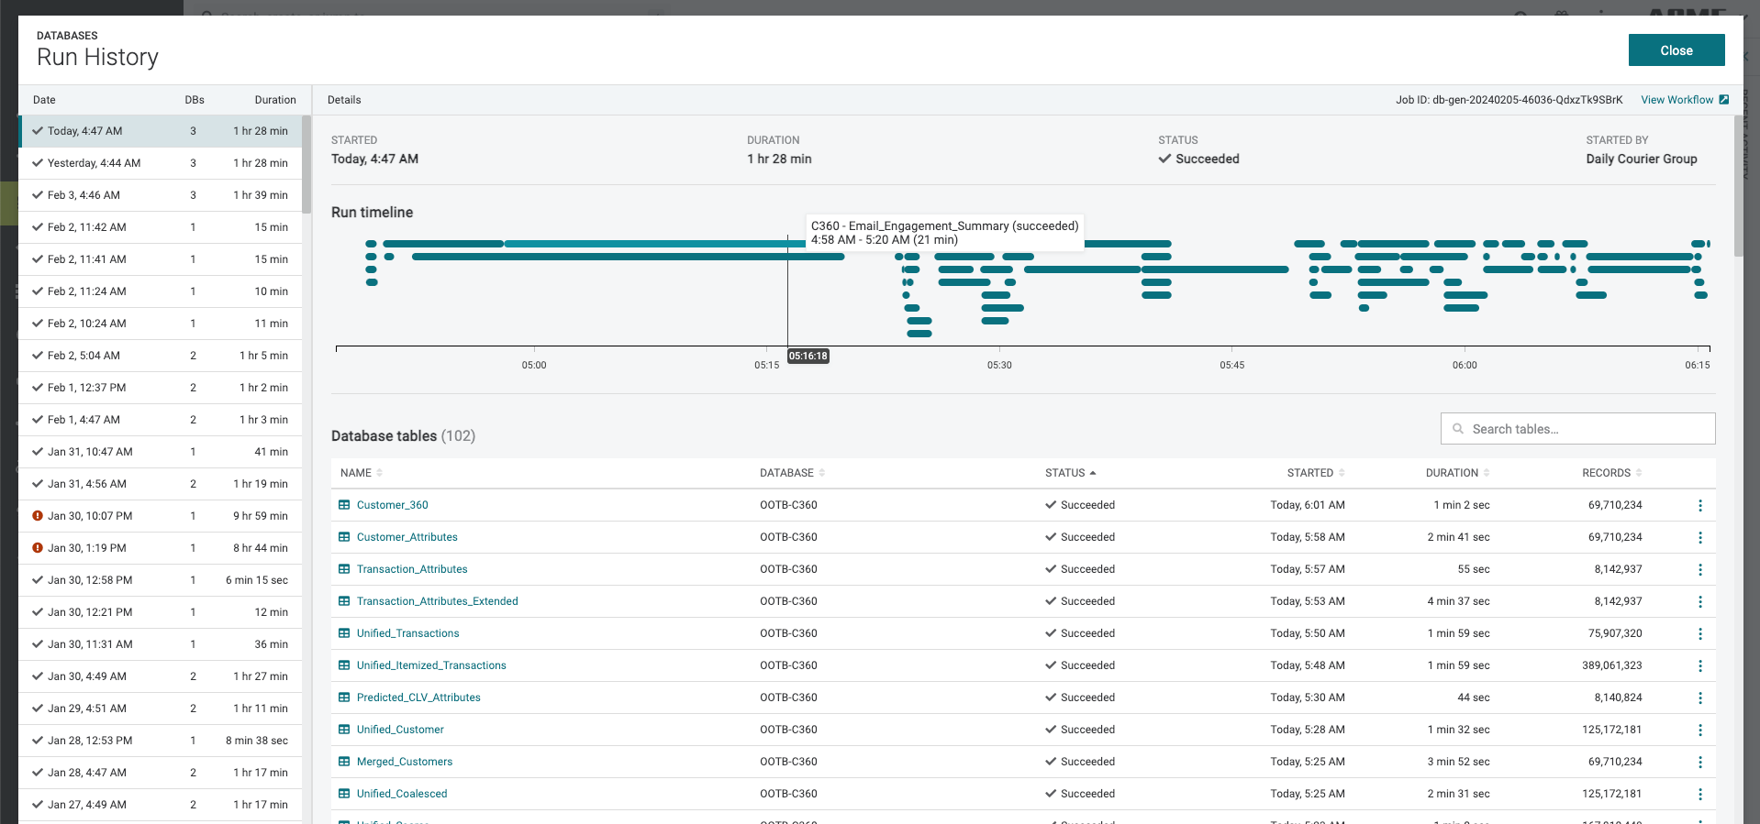The image size is (1760, 824).
Task: Toggle sort on the STATUS column
Action: click(x=1071, y=473)
